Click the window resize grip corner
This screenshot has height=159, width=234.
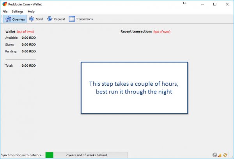[232, 157]
